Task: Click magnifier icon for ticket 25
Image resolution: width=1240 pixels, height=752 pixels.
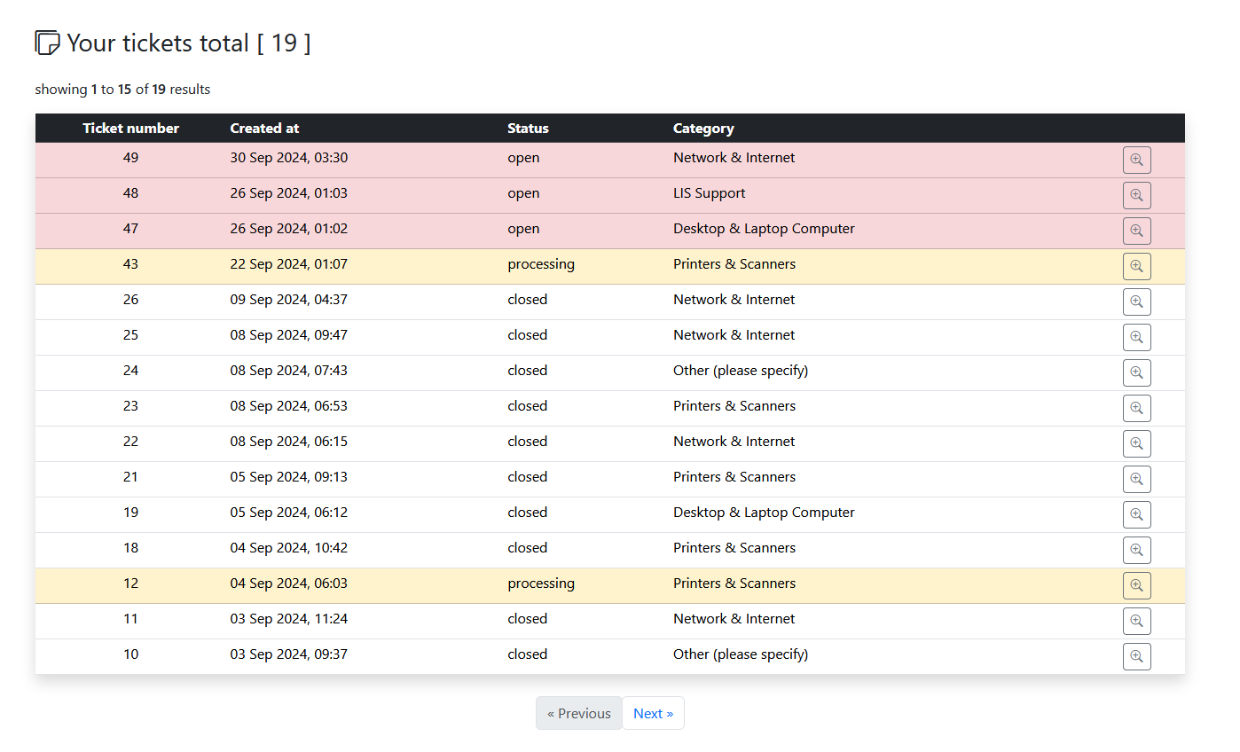Action: click(1136, 337)
